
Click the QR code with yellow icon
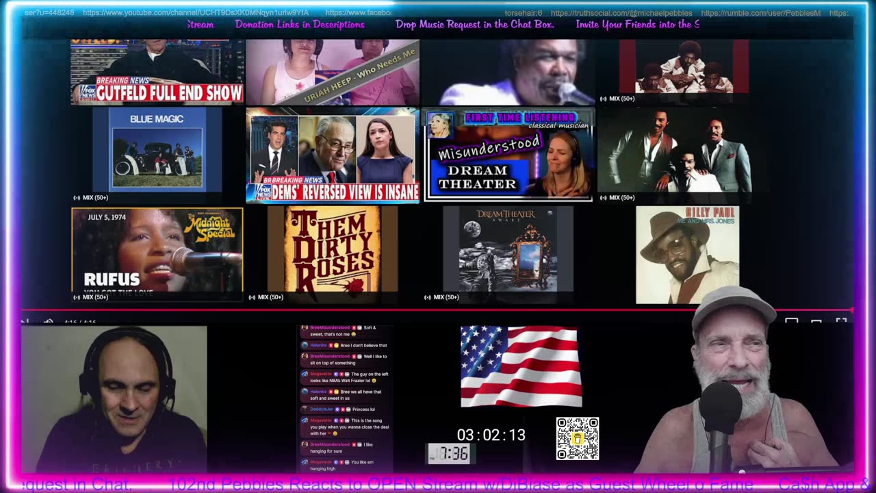[578, 438]
